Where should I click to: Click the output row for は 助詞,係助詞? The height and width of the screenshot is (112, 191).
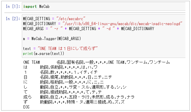60,67
